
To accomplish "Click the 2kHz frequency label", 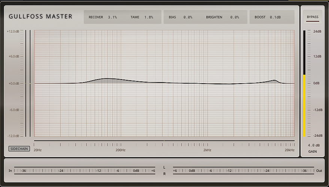I will point(207,150).
